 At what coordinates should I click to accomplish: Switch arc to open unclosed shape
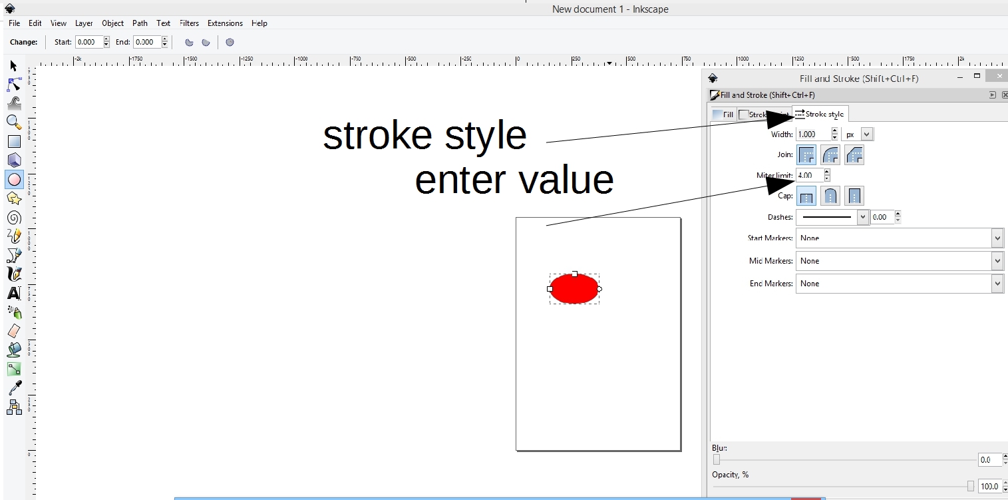pos(206,42)
